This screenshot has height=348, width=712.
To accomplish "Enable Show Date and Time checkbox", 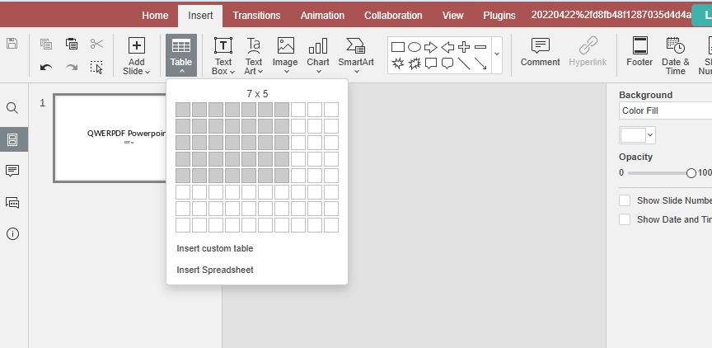I will [625, 219].
